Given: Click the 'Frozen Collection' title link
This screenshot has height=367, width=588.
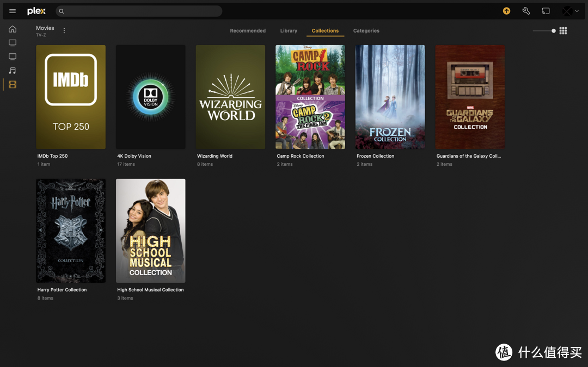Looking at the screenshot, I should pos(375,156).
